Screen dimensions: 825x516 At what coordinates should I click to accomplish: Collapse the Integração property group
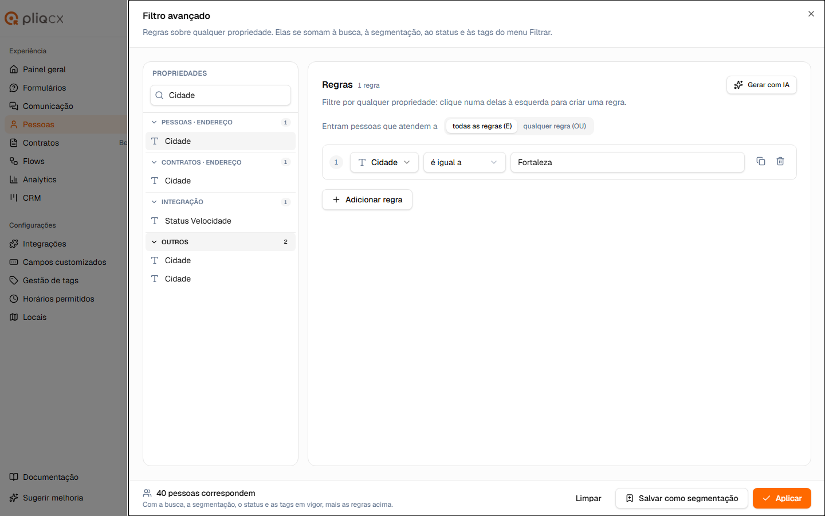tap(221, 202)
